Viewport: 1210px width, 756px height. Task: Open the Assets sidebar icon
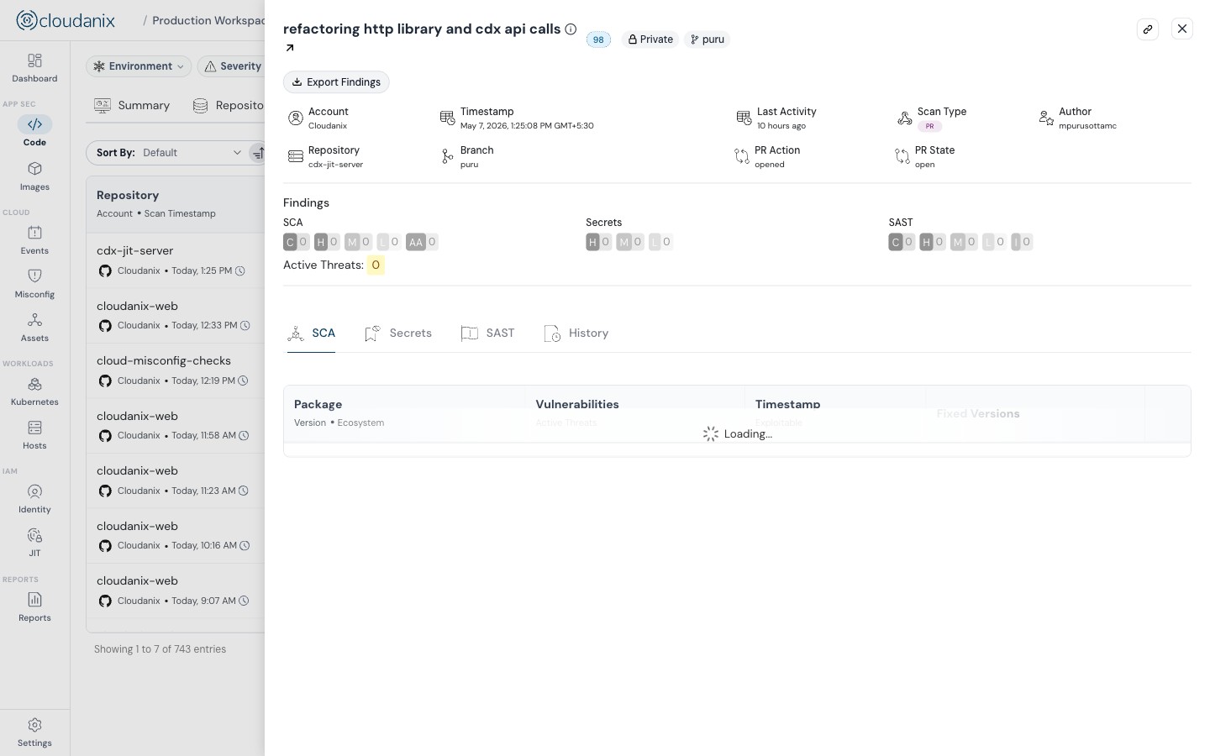click(x=34, y=320)
